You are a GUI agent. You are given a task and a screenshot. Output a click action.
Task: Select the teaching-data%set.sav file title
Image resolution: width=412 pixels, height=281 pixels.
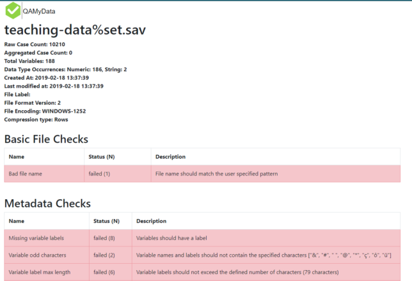[x=75, y=29]
